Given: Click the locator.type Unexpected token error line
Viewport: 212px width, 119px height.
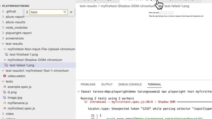Looking at the screenshot, I should pos(150,109).
